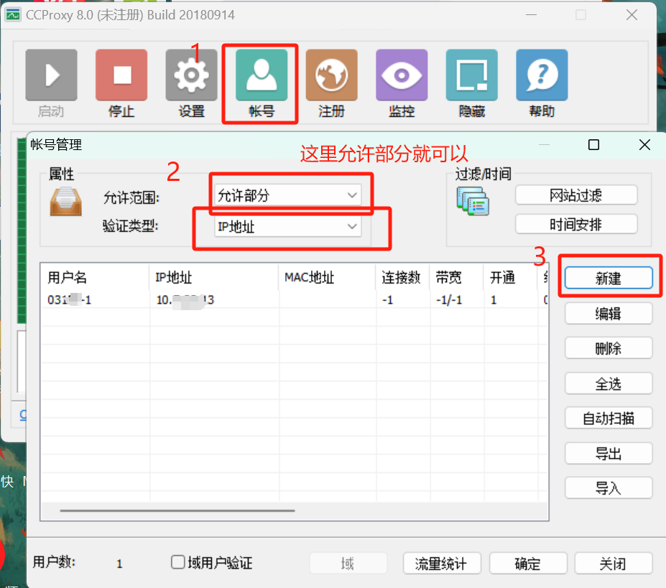Maximize the 帐号管理 dialog
666x588 pixels.
tap(593, 145)
